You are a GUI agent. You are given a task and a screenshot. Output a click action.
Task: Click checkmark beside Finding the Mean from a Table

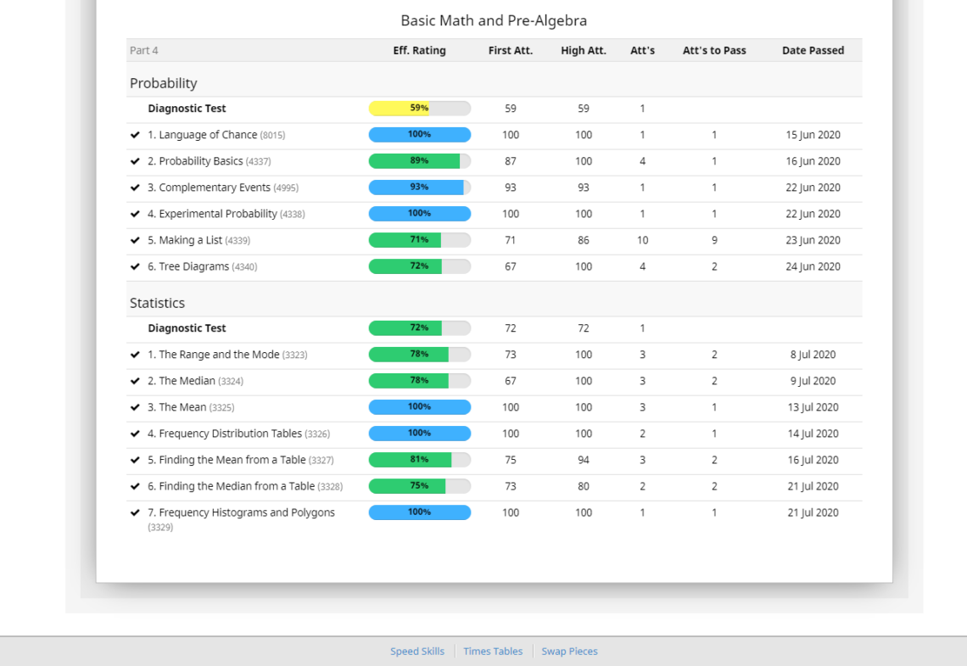click(x=135, y=460)
